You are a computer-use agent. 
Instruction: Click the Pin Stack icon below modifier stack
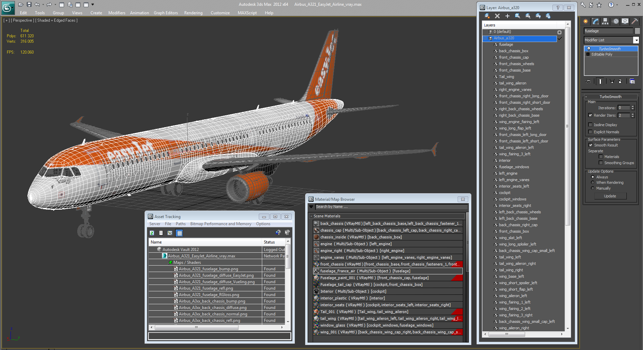click(588, 81)
